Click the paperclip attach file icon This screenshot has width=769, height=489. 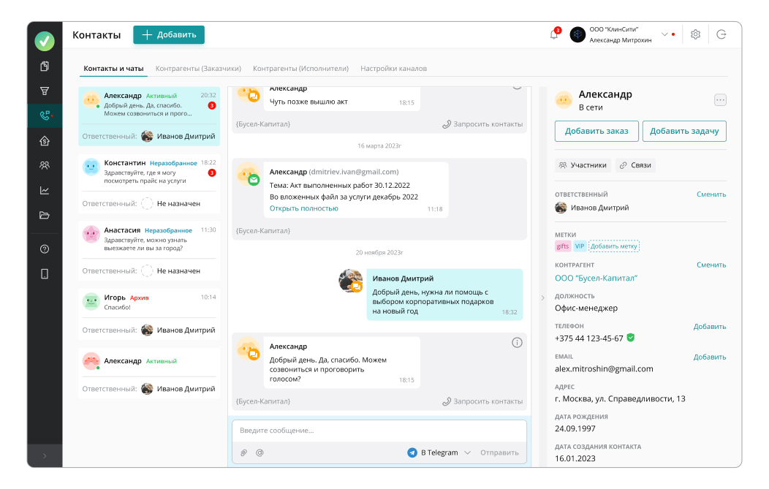[x=244, y=452]
